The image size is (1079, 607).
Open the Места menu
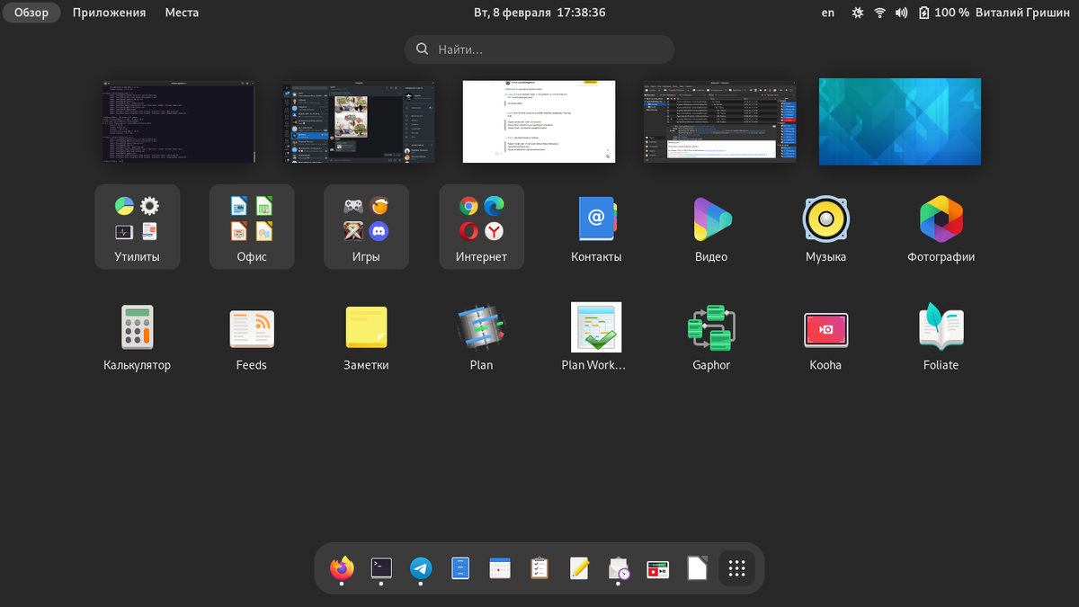183,13
